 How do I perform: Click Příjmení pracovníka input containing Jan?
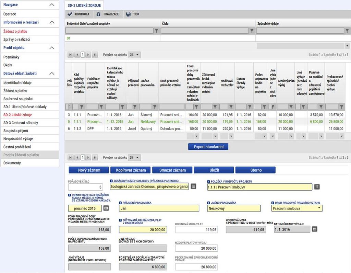(159, 208)
